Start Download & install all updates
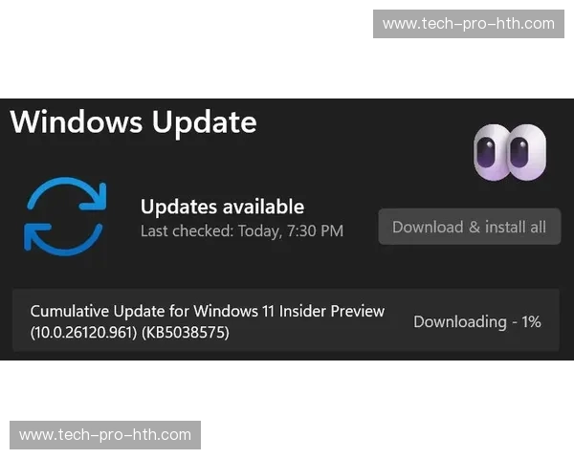 [470, 227]
